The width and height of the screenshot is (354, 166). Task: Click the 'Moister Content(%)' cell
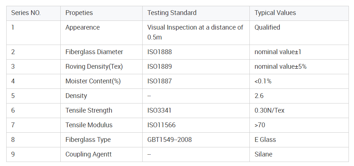(x=93, y=81)
